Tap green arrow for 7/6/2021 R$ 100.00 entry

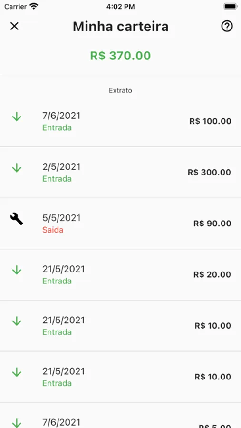(17, 117)
